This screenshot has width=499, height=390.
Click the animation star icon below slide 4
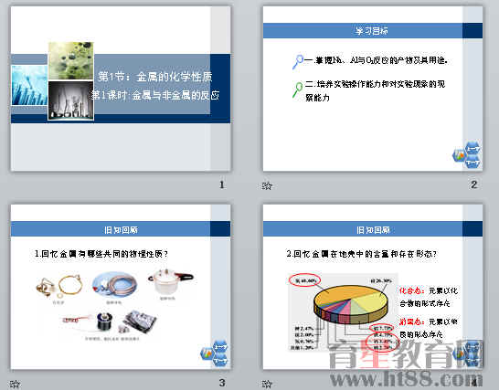pyautogui.click(x=267, y=384)
